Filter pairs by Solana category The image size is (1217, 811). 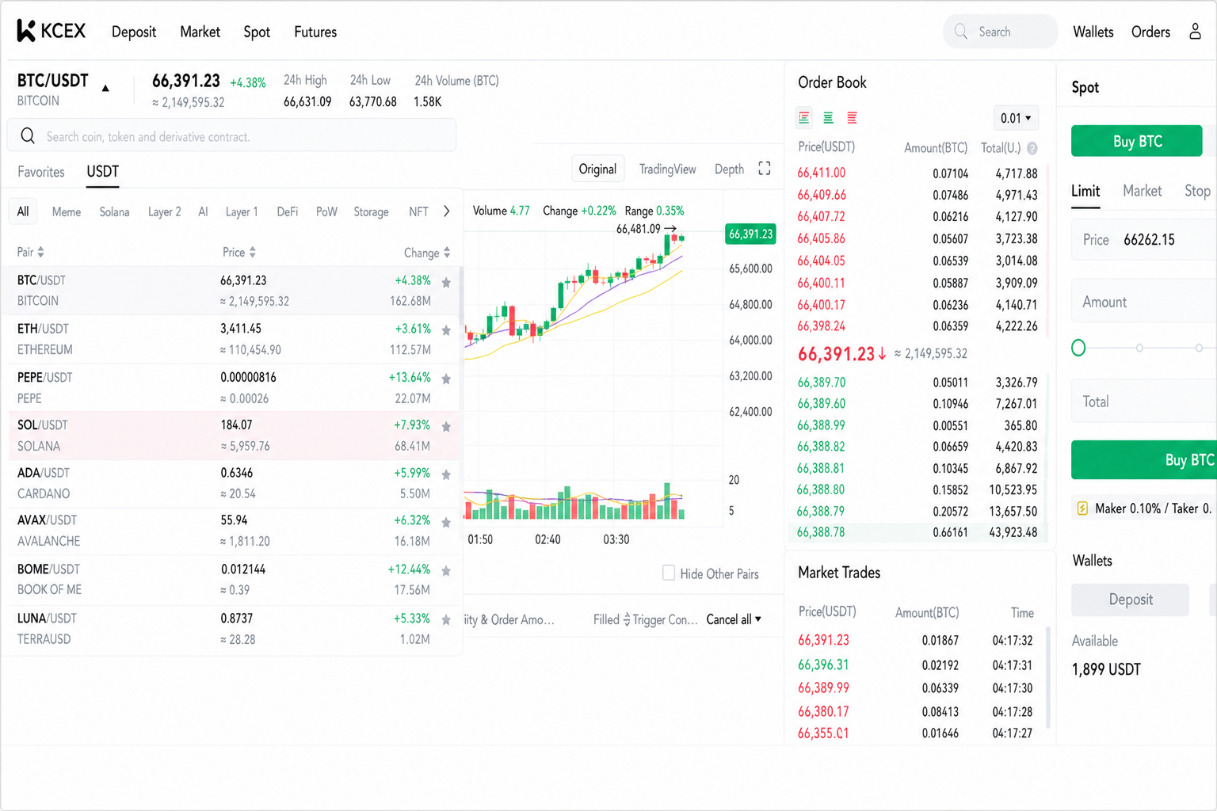pos(115,211)
